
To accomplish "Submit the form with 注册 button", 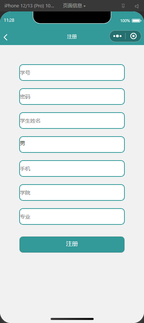I will [72, 244].
